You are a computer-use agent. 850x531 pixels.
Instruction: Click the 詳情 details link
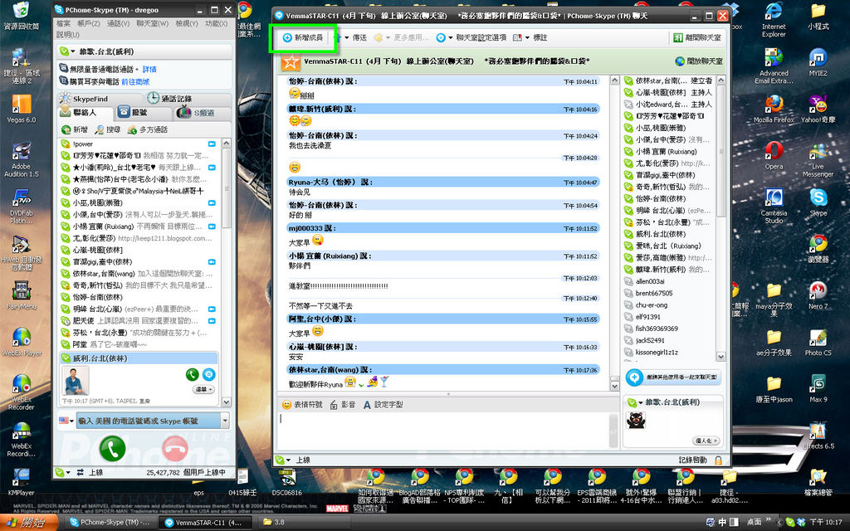[149, 70]
